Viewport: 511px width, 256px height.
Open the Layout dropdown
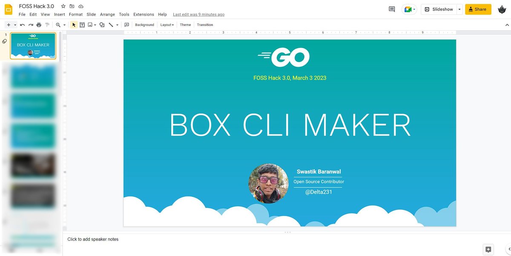pos(167,25)
